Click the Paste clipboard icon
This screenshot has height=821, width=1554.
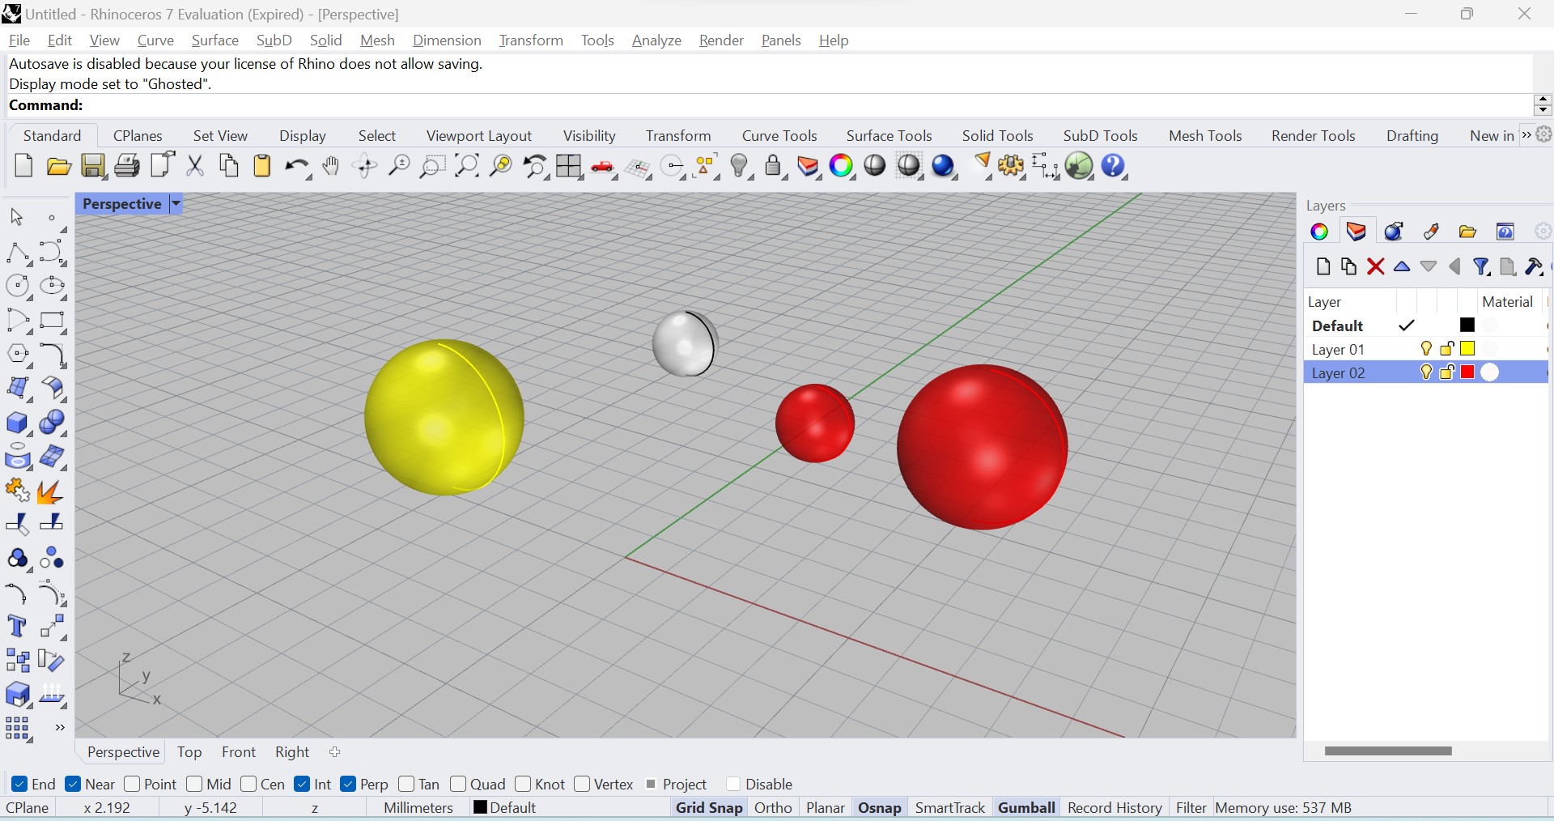[x=262, y=167]
